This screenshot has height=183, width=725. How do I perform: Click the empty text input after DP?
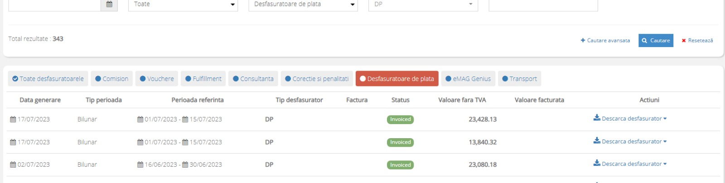pyautogui.click(x=543, y=5)
